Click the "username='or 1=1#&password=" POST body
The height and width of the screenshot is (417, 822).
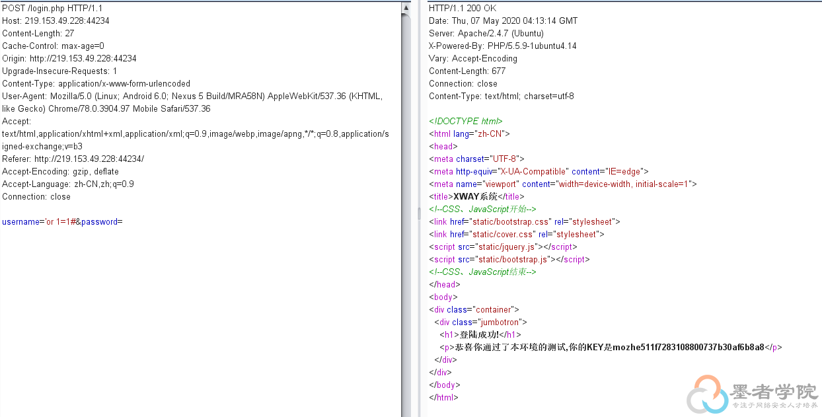(63, 221)
